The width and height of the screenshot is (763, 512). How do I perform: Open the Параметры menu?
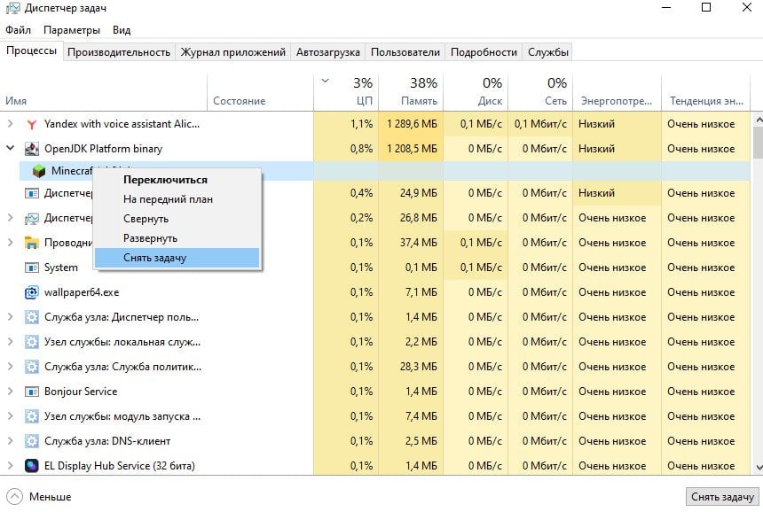click(x=72, y=30)
